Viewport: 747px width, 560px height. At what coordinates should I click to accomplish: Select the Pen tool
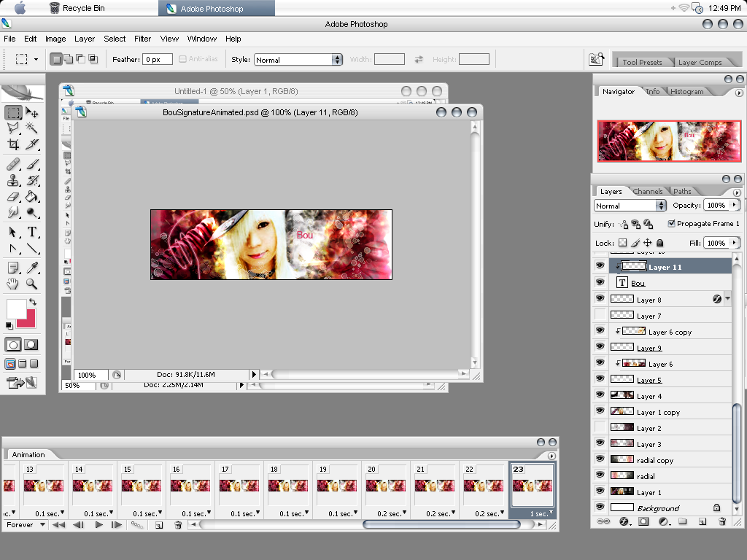13,248
